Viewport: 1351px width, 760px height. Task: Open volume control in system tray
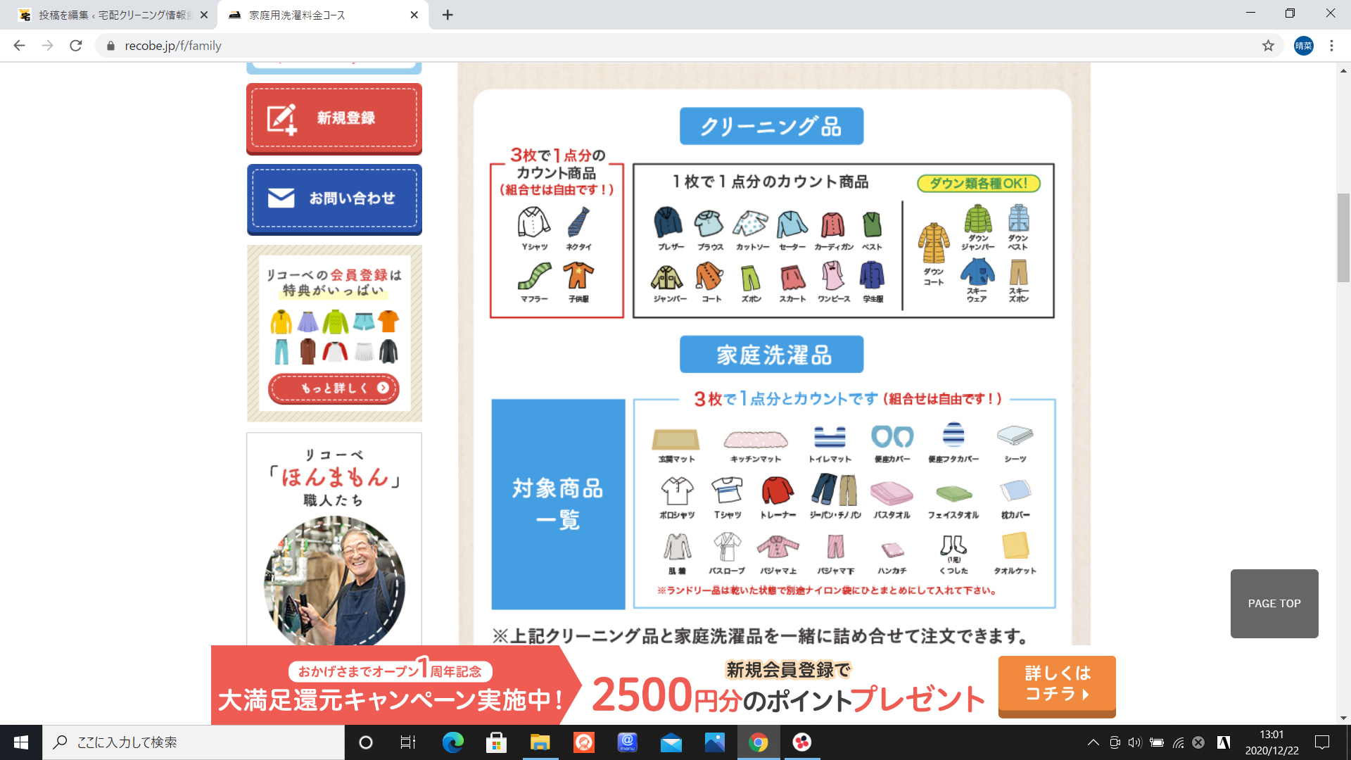pos(1134,742)
